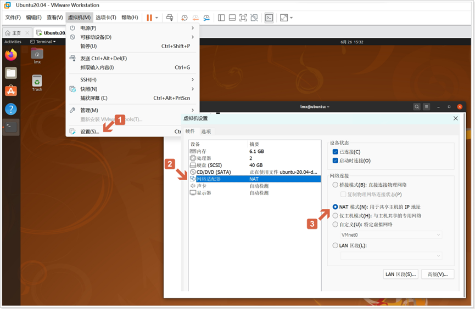Click the stretch guest display icon
The image size is (475, 309).
(x=284, y=18)
